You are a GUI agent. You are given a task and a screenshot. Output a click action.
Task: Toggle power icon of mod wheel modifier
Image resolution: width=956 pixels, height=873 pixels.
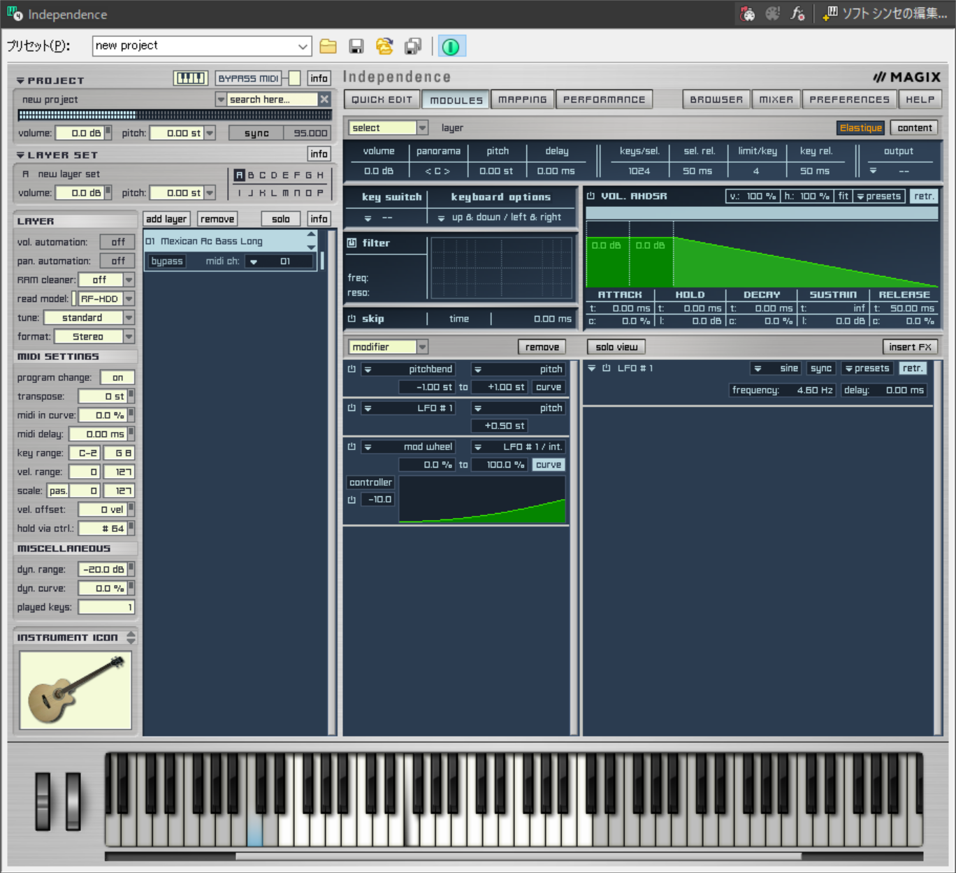click(x=352, y=447)
